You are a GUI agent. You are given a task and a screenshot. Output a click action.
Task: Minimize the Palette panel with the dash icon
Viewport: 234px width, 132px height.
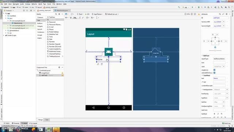(63, 14)
